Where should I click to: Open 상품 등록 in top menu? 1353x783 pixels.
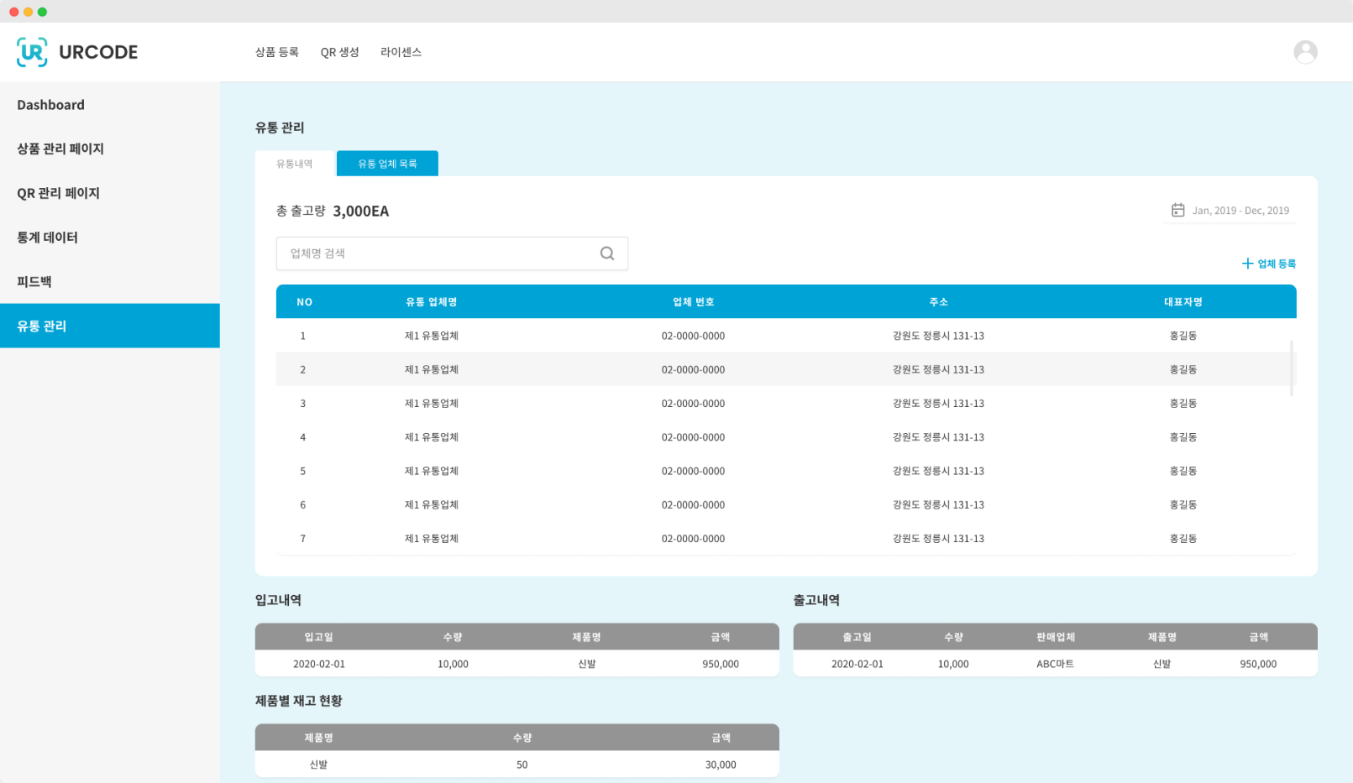point(276,52)
